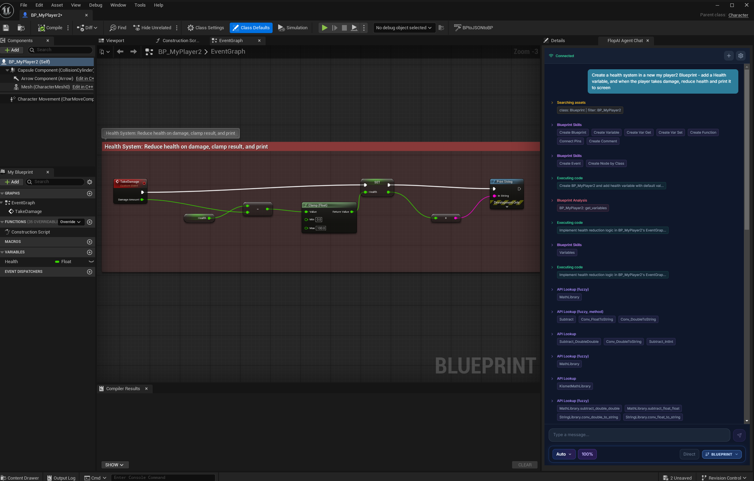Viewport: 754px width, 481px height.
Task: Enable Simulation mode
Action: pos(293,27)
